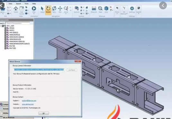Choose the Spin navigation tool
Screen dimensions: 172x119
(x=54, y=10)
